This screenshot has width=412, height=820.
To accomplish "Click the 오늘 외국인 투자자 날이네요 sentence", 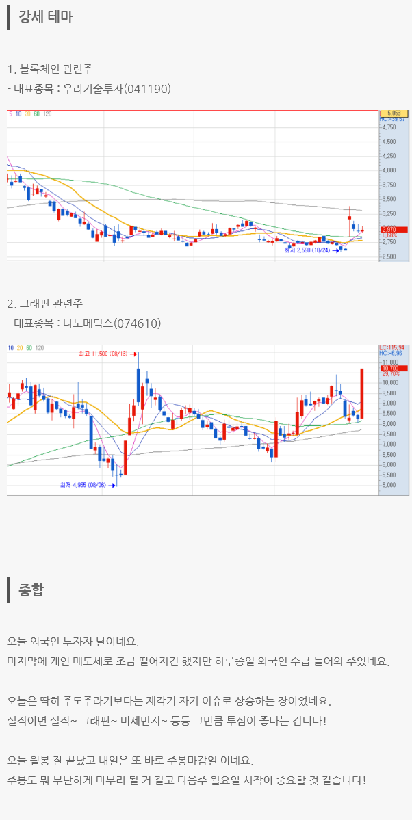I will [x=73, y=642].
